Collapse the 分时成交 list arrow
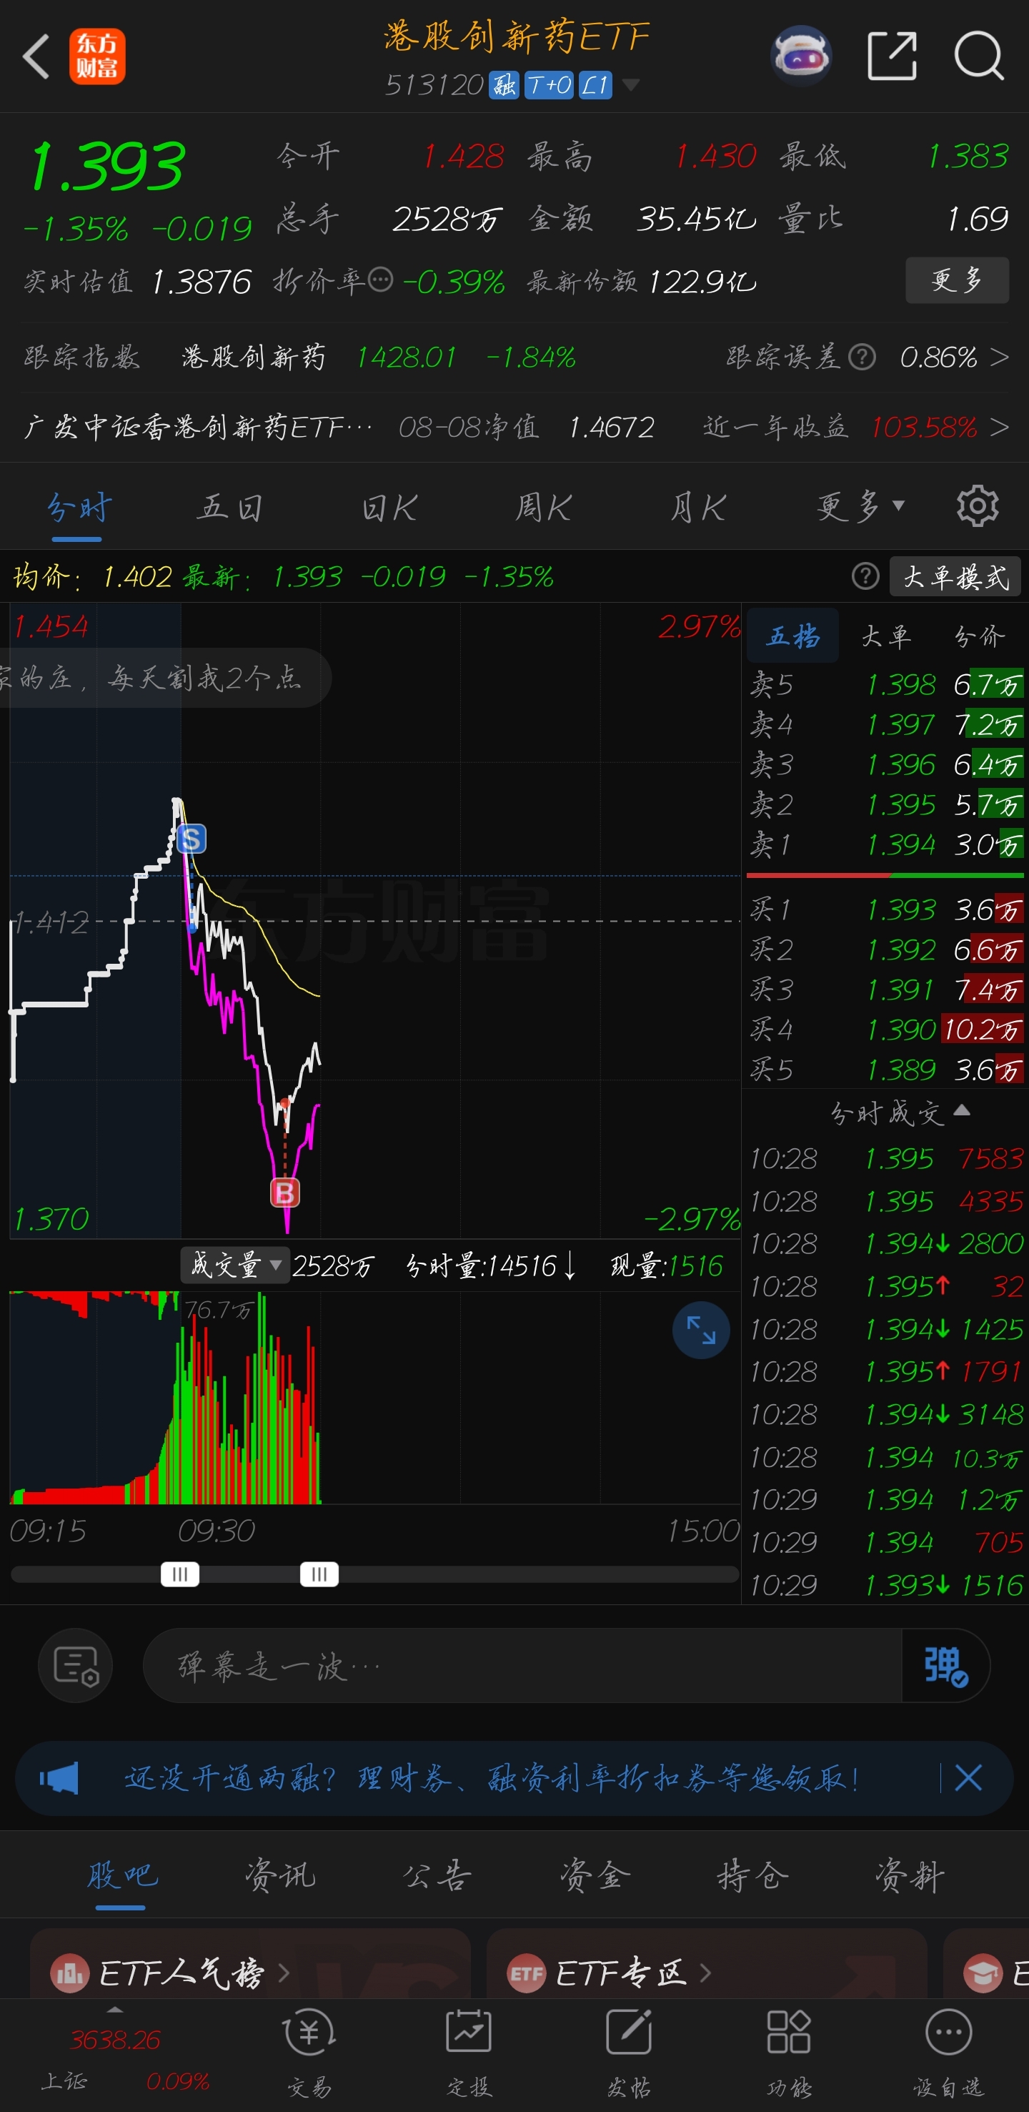Viewport: 1029px width, 2112px height. tap(963, 1110)
